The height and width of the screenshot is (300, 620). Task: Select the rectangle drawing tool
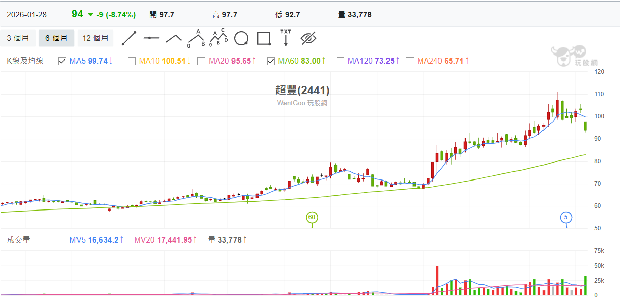(264, 38)
